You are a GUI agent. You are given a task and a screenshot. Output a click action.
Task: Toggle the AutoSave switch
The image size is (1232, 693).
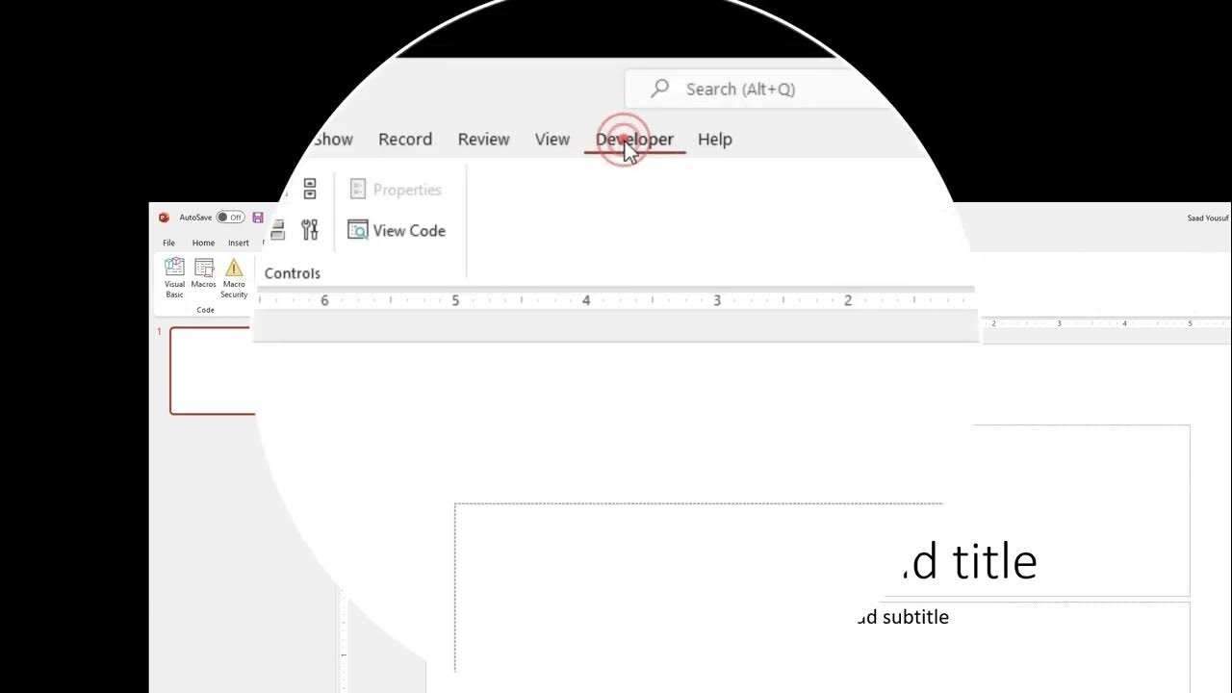(230, 218)
